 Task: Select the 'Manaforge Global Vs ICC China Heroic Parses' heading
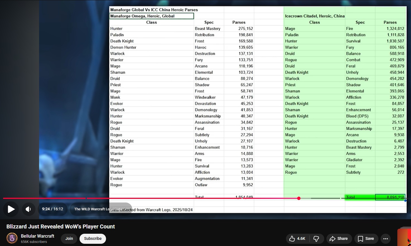pyautogui.click(x=154, y=10)
